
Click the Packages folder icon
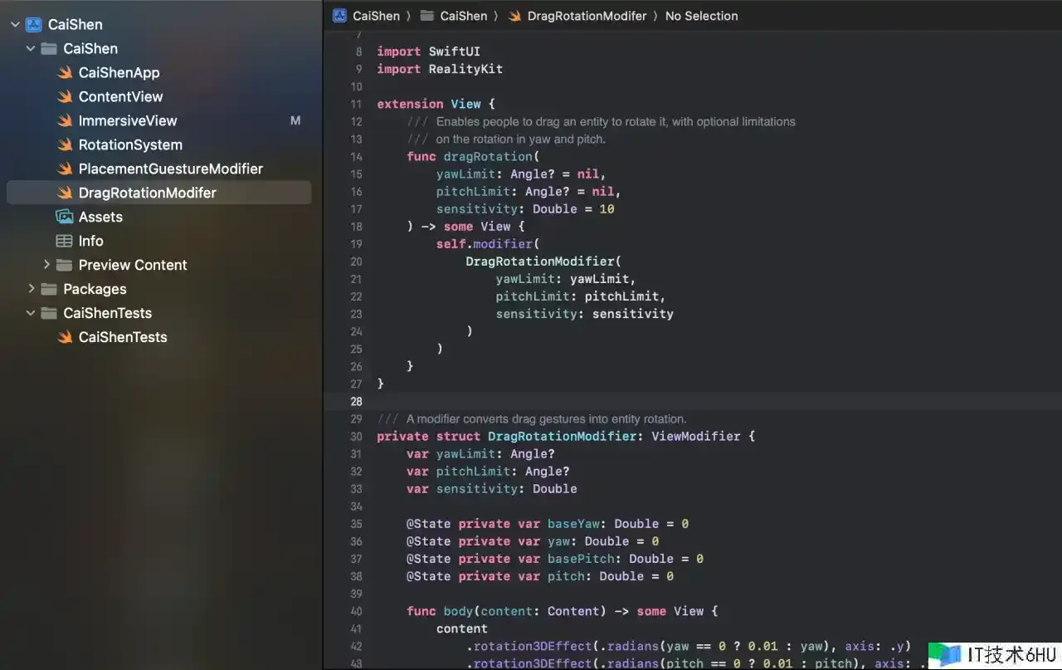pyautogui.click(x=49, y=289)
